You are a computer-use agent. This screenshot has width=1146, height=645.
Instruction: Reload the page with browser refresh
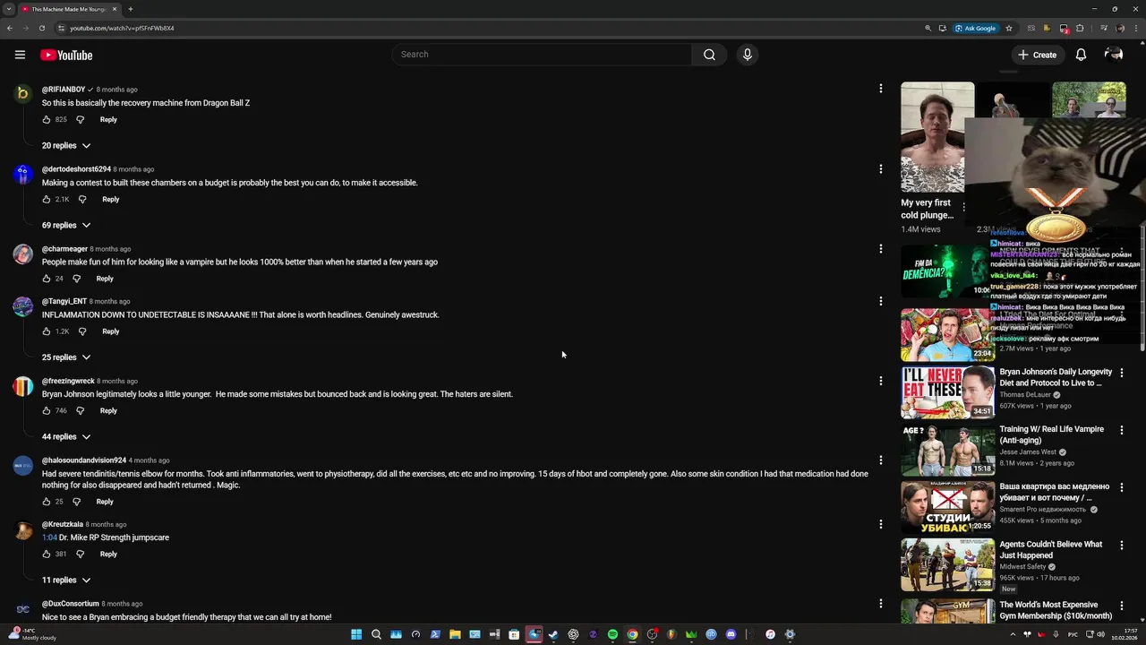click(x=41, y=28)
